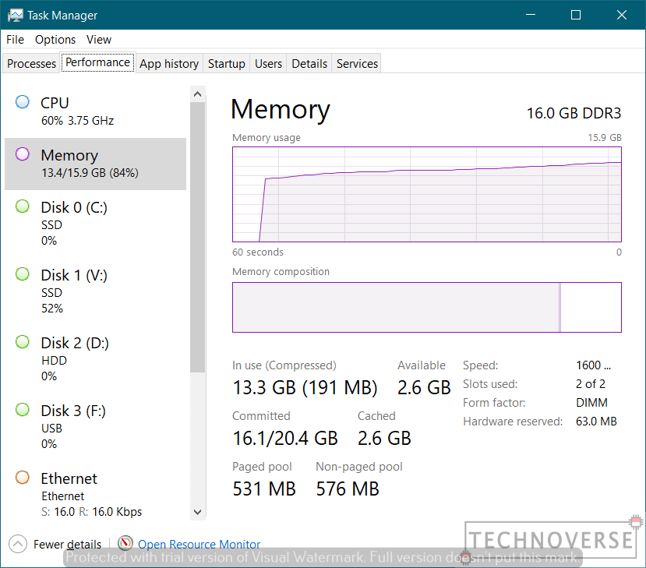Collapse view with Fewer details chevron
Screen dimensions: 646x568
18,544
